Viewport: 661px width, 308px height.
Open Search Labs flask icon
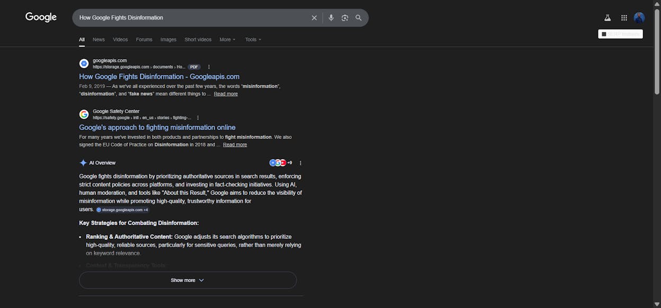(x=608, y=18)
